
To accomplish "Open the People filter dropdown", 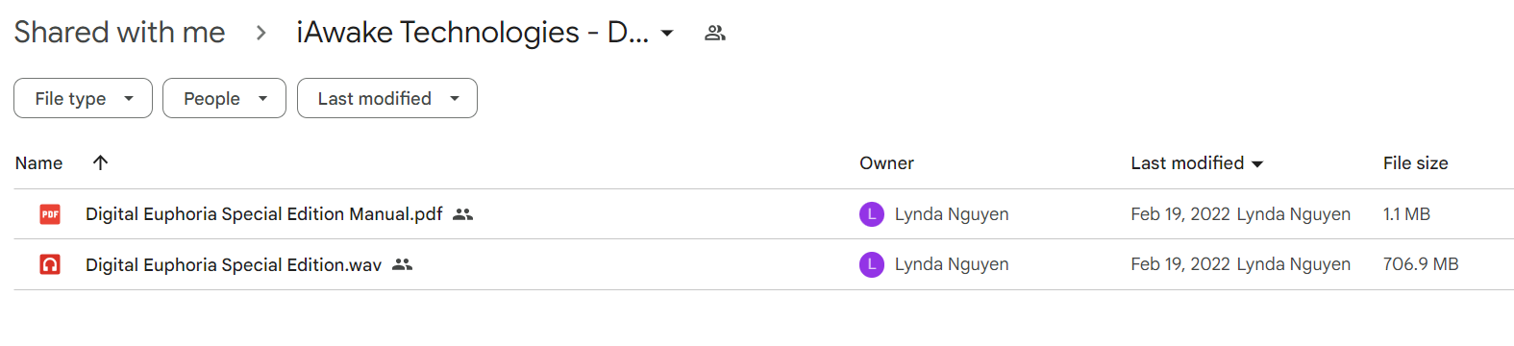I will tap(224, 98).
